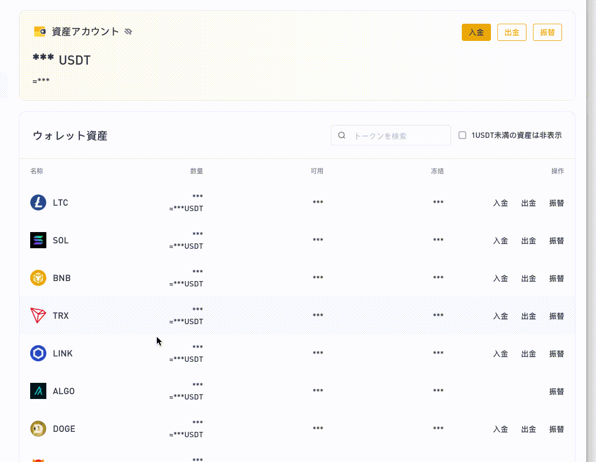Click the TRX coin icon

click(38, 316)
